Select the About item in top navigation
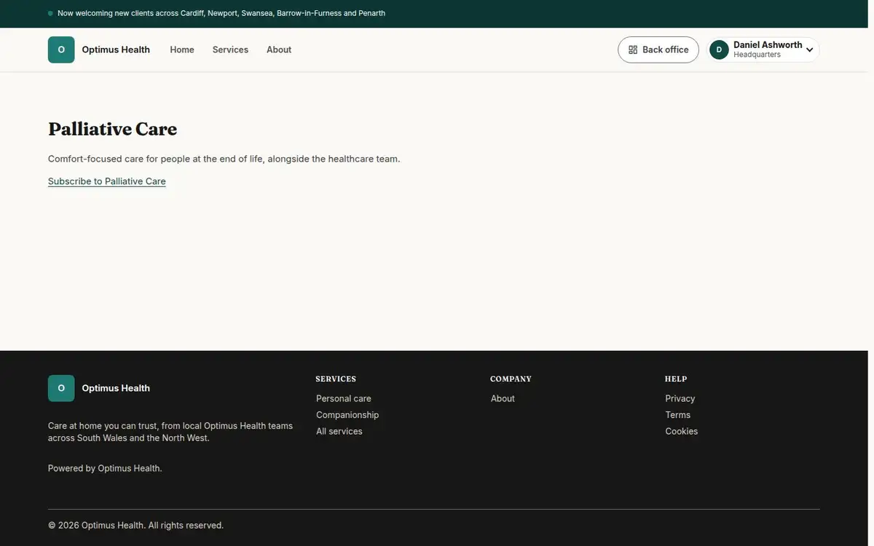Image resolution: width=874 pixels, height=546 pixels. (x=279, y=50)
